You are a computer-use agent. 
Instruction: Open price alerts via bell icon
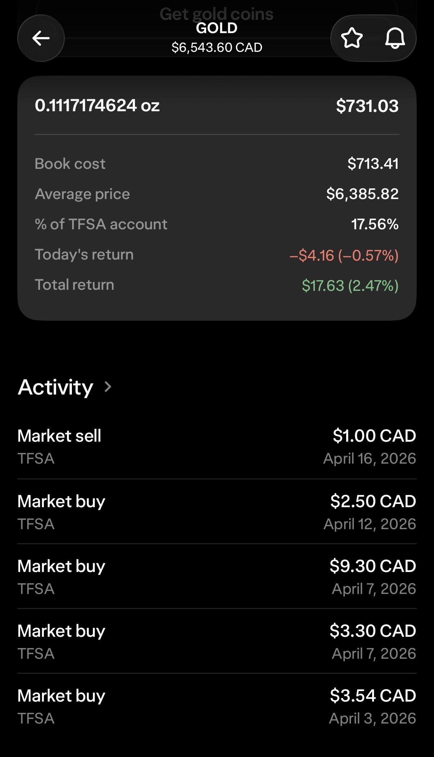point(395,38)
